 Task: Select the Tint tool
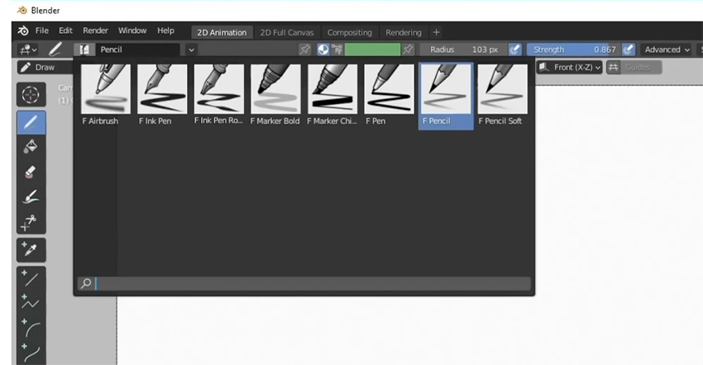31,197
